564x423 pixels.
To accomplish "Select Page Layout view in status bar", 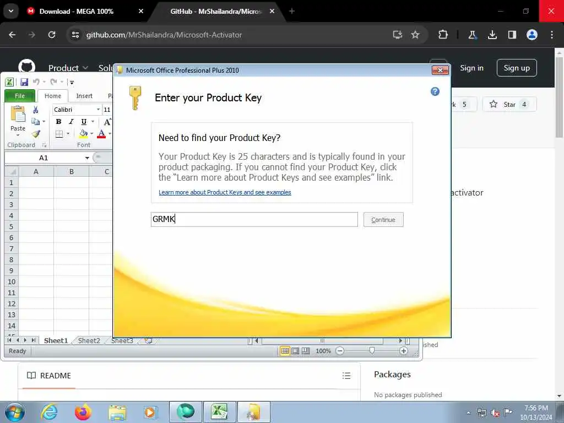I will pyautogui.click(x=295, y=351).
